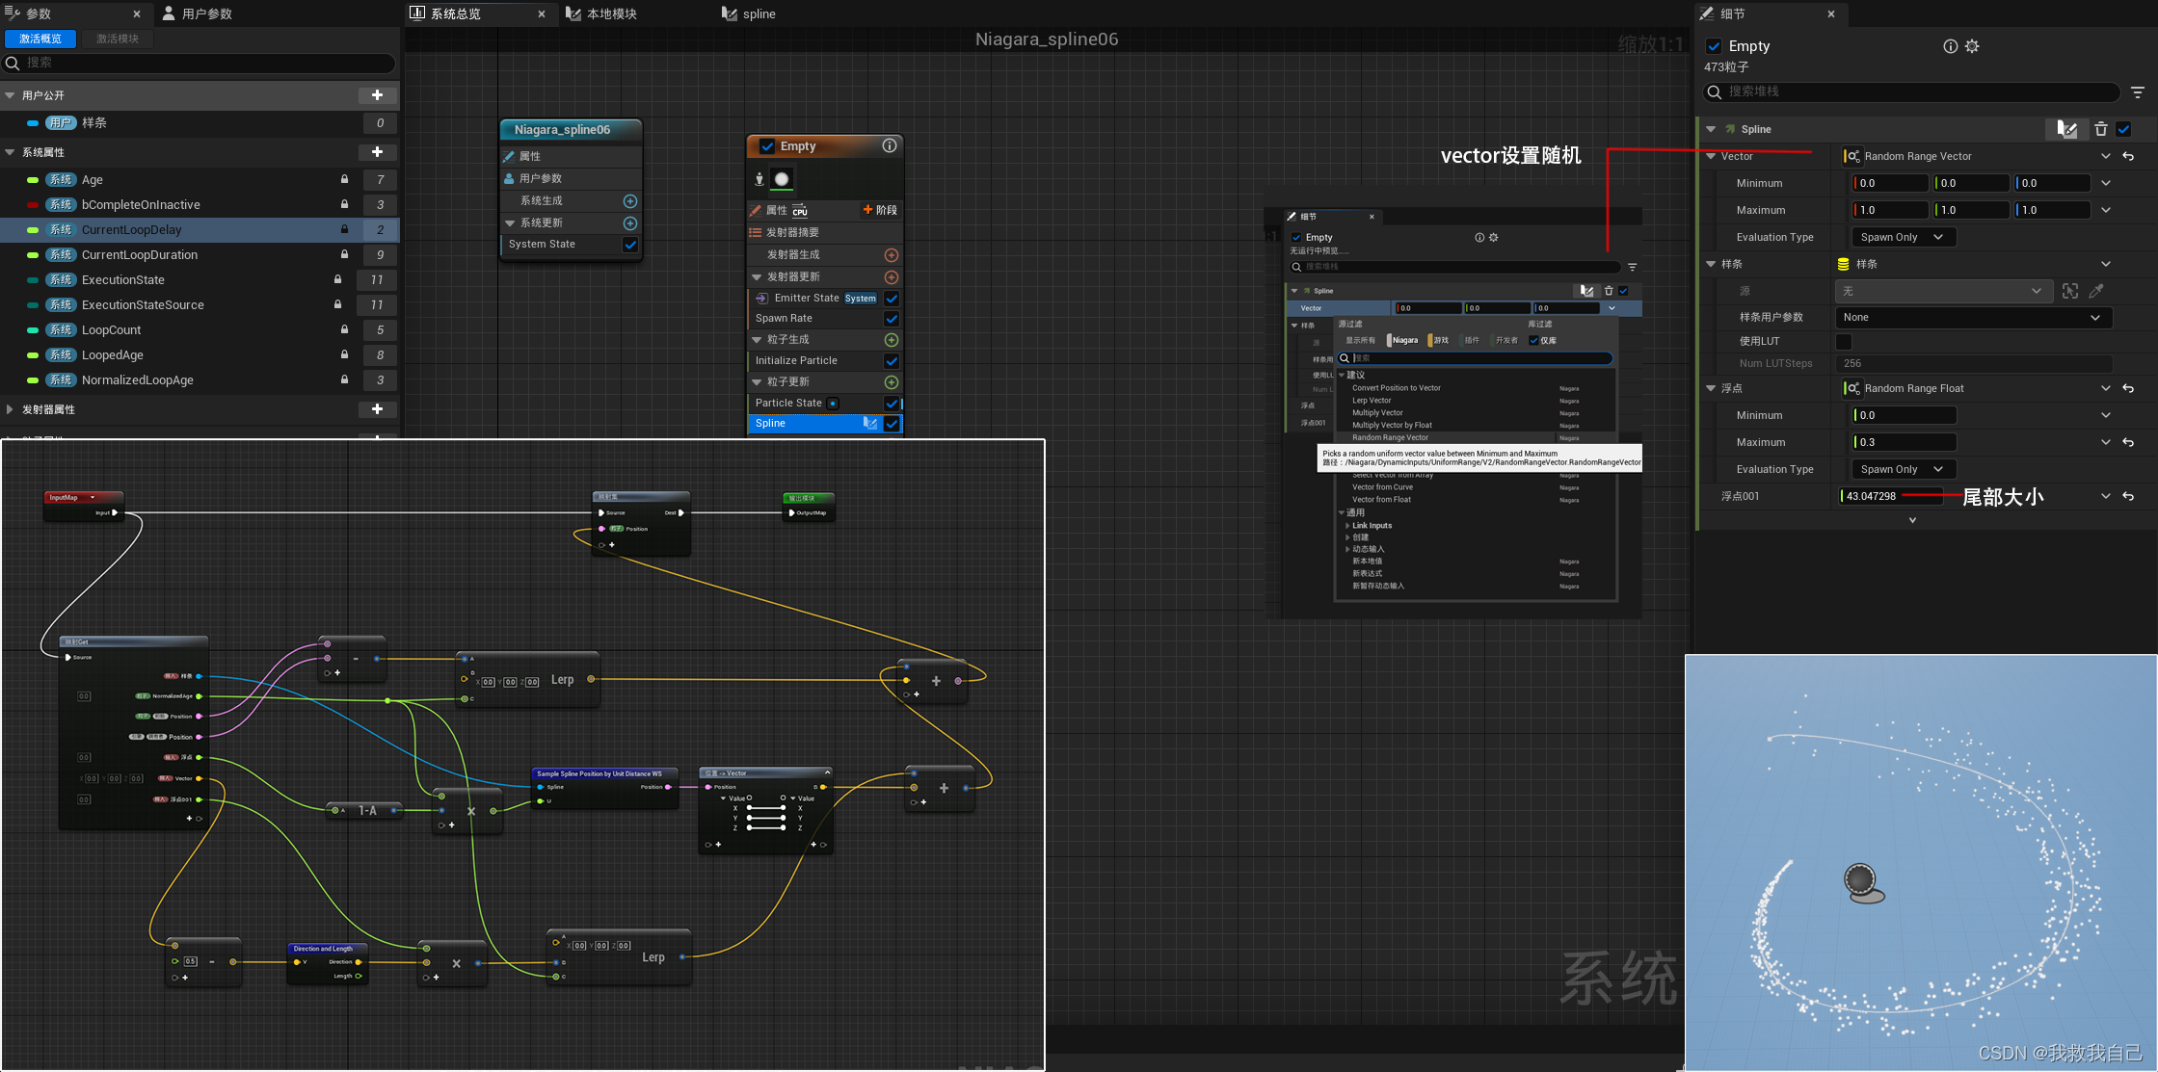Open stack filter options icon
The image size is (2158, 1072).
click(x=2138, y=92)
